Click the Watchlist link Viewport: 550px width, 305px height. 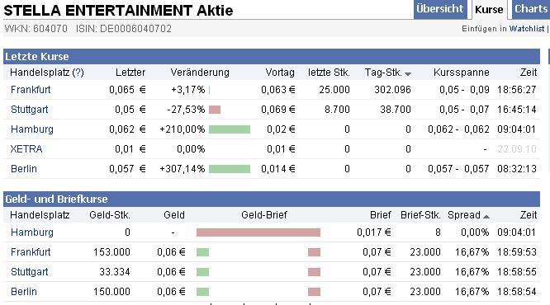[527, 29]
